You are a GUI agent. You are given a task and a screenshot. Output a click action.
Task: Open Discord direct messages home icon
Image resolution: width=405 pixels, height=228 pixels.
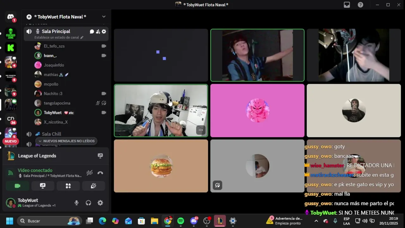coord(10,17)
